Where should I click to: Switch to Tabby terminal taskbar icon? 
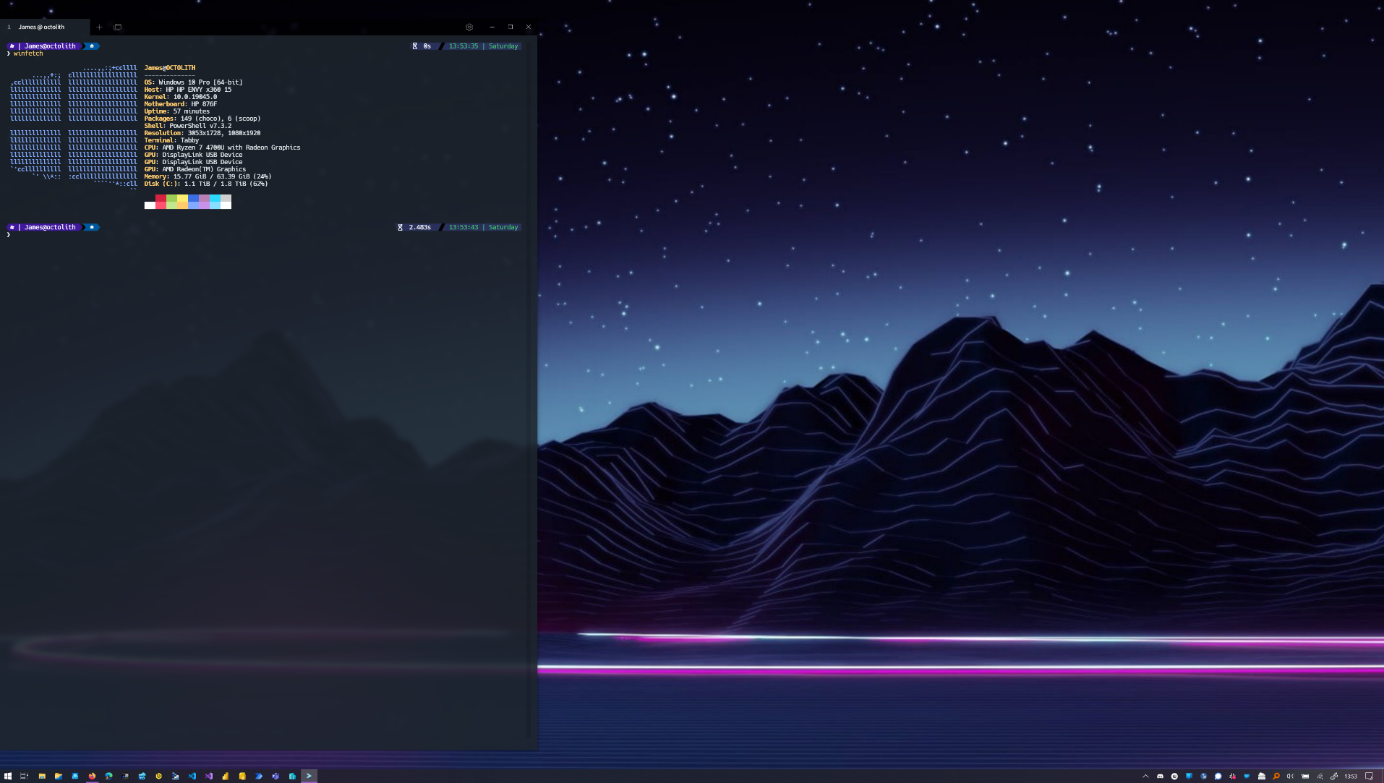pos(309,776)
